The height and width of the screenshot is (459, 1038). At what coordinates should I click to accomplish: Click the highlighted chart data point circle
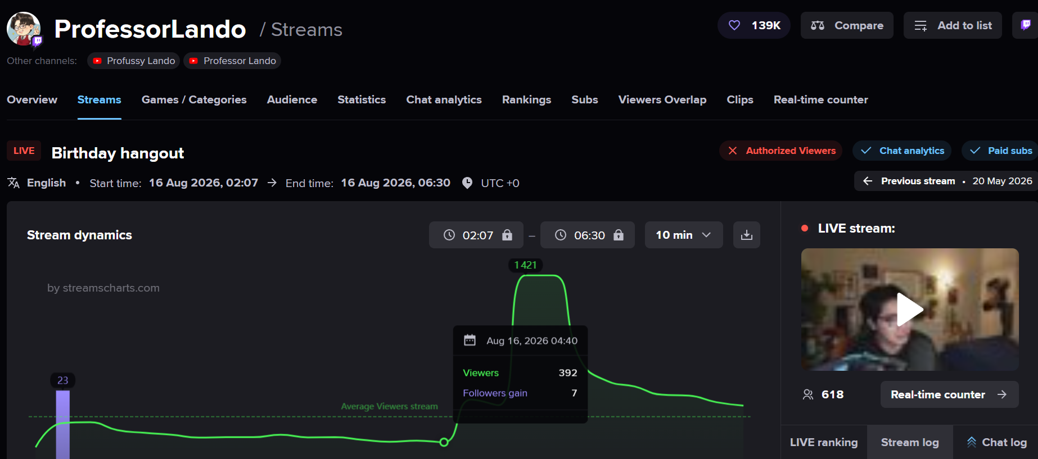tap(444, 442)
